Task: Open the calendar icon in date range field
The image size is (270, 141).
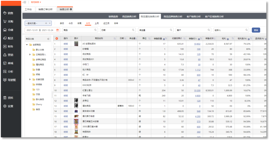Action: 57,30
